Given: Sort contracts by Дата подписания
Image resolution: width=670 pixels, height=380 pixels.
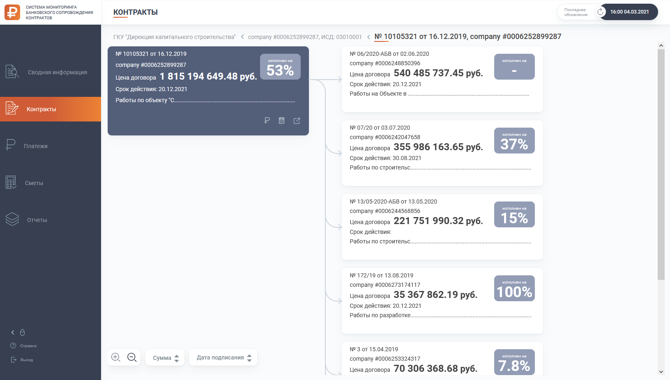Looking at the screenshot, I should (223, 357).
